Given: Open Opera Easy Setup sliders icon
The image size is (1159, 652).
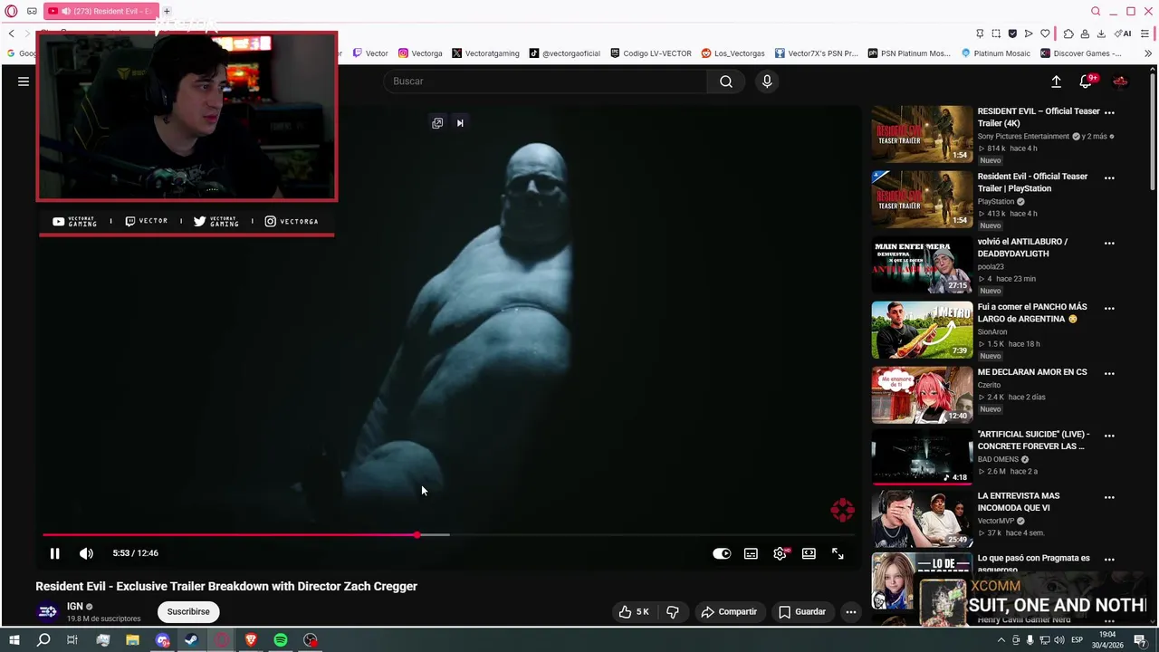Looking at the screenshot, I should (1146, 34).
